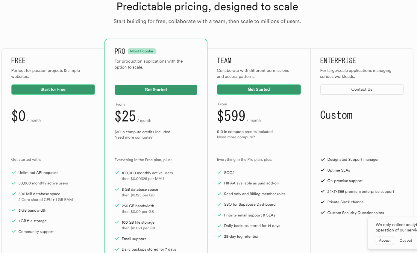Click checkmark beside Private Slack channel

point(322,202)
